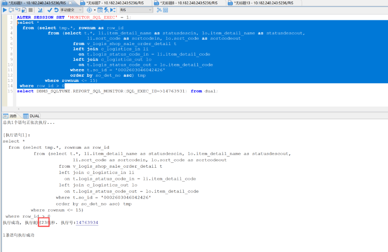Close the 无标题1 tab

[x=70, y=3]
